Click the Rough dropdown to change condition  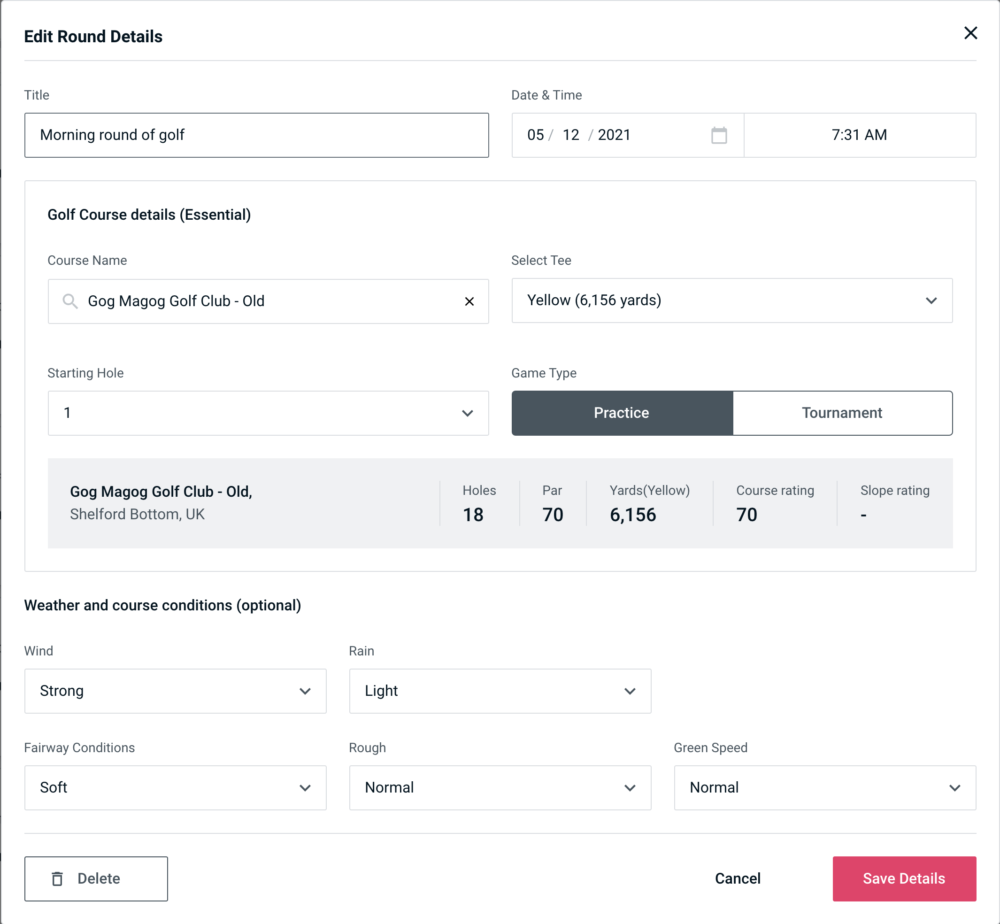(500, 786)
